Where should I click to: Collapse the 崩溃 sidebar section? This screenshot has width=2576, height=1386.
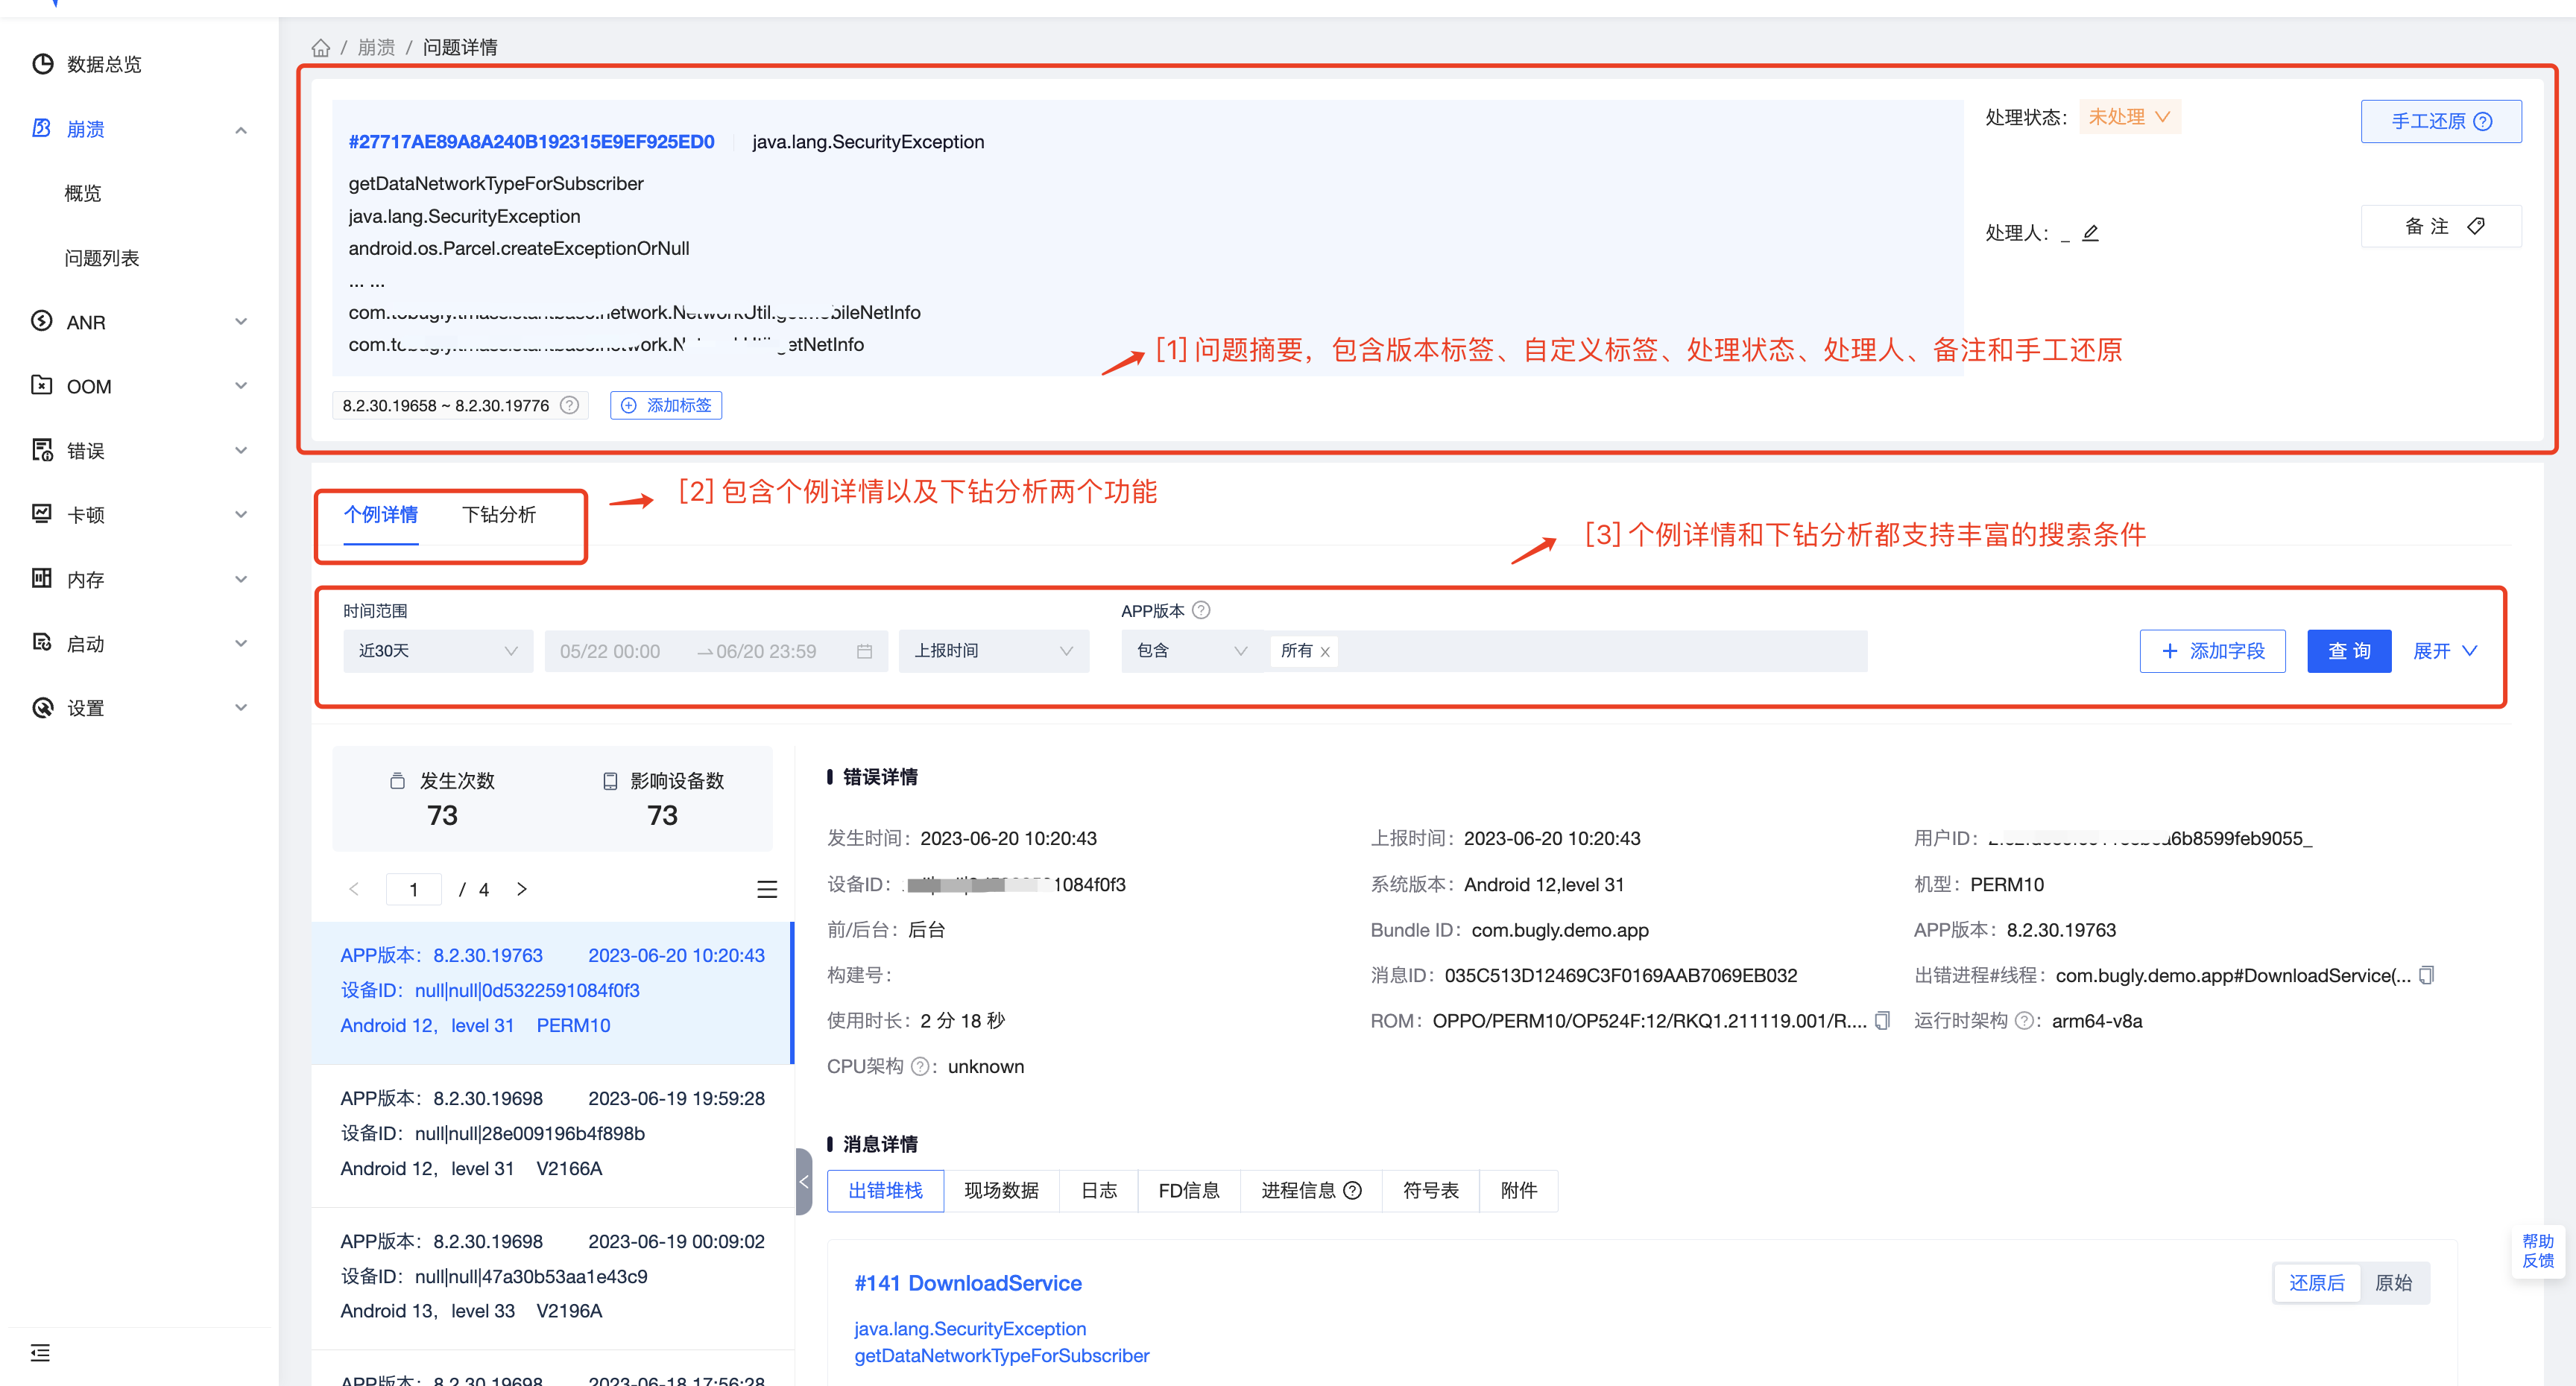241,130
